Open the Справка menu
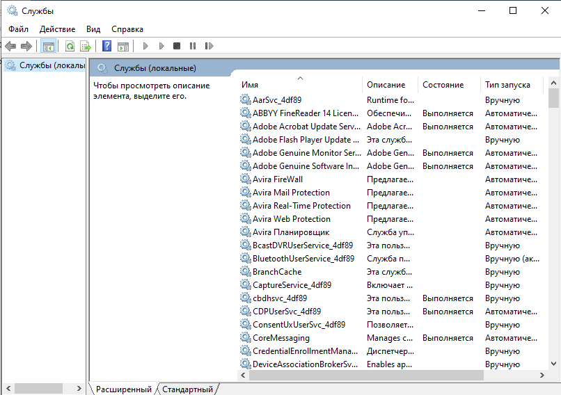 tap(127, 29)
